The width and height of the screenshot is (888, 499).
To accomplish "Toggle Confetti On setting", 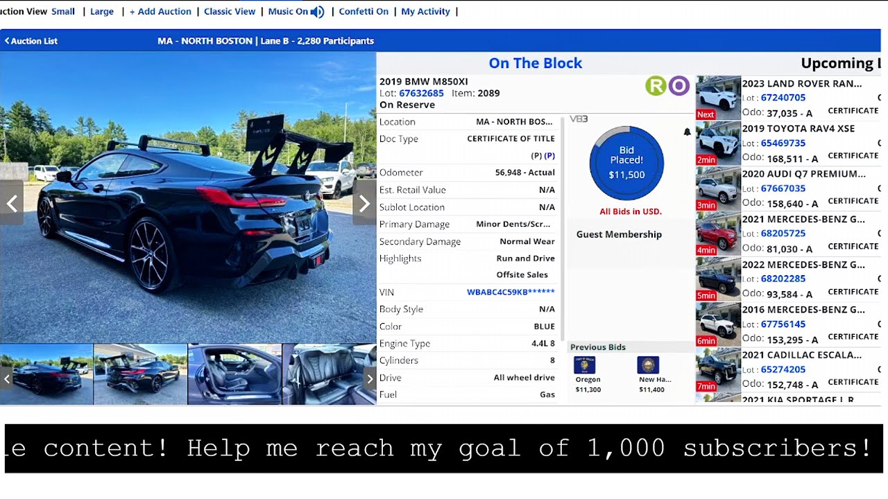I will 364,12.
